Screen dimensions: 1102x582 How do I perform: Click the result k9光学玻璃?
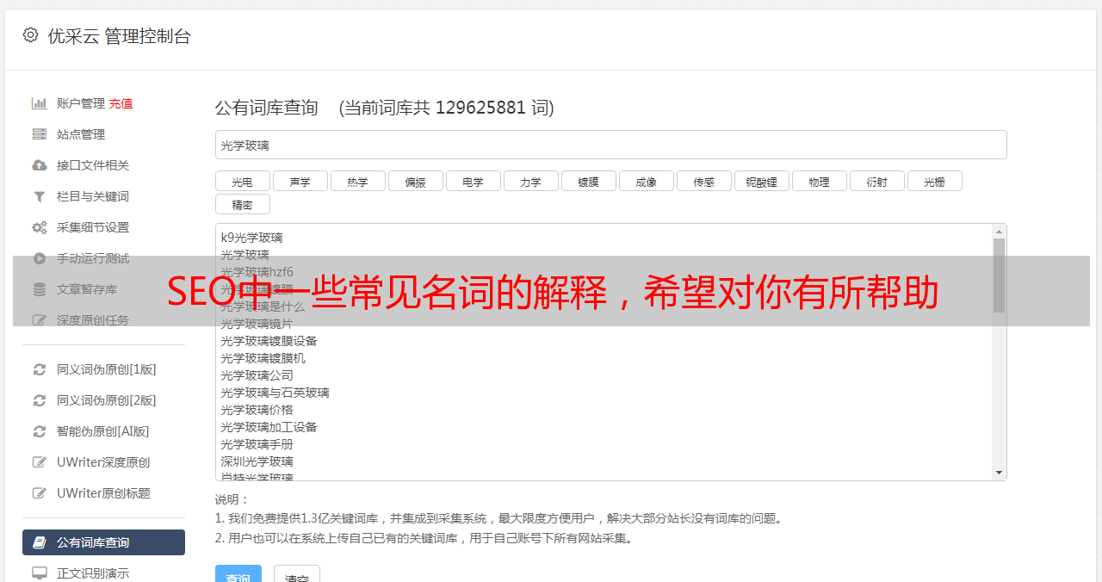(251, 238)
